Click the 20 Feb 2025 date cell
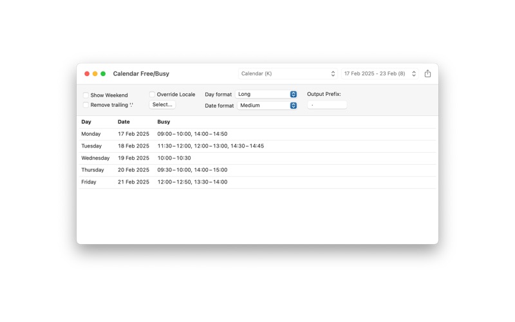This screenshot has width=515, height=322. pos(133,170)
